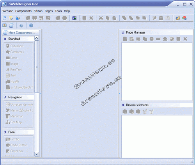Click the scissors Cut icon
Viewport: 195px width, 165px height.
click(x=101, y=18)
